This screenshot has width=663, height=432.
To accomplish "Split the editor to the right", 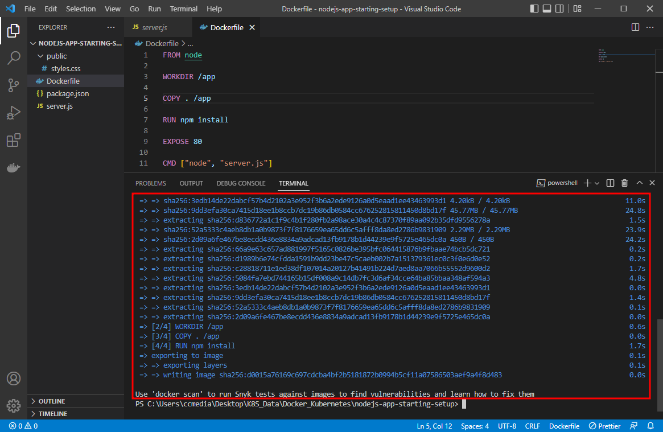I will pyautogui.click(x=635, y=27).
